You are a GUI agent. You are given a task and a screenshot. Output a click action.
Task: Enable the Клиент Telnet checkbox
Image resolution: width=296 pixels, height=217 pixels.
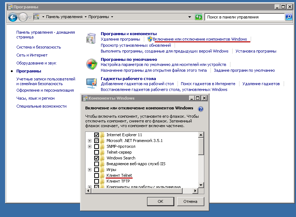tap(96, 175)
